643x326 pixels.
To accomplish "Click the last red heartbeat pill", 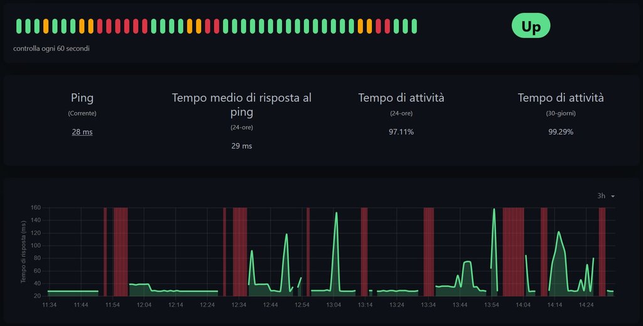I will pos(387,26).
